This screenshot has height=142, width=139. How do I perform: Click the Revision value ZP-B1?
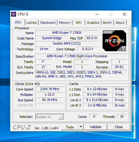tap(119, 67)
